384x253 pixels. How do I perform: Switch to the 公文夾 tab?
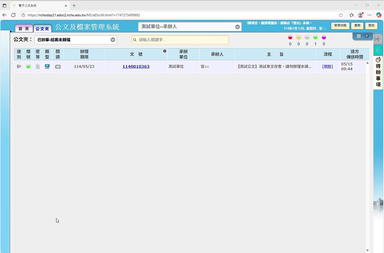click(x=42, y=29)
